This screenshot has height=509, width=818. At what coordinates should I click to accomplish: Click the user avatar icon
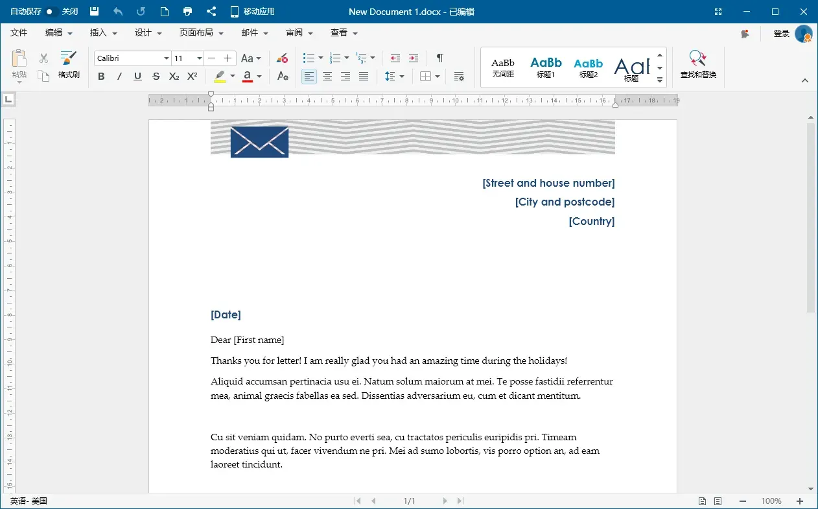coord(804,34)
